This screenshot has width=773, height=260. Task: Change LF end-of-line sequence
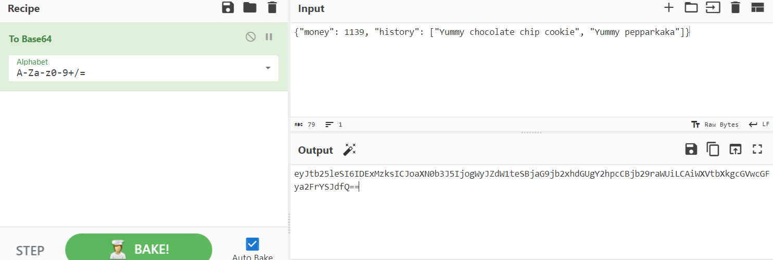tap(759, 125)
